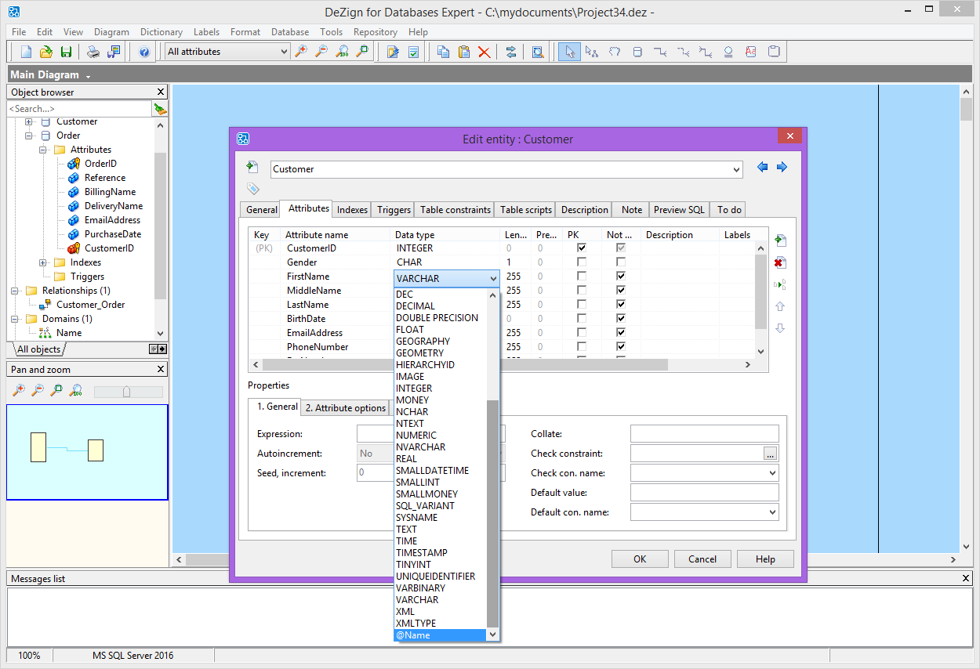Open Default con. name dropdown
Image resolution: width=980 pixels, height=669 pixels.
(x=772, y=512)
